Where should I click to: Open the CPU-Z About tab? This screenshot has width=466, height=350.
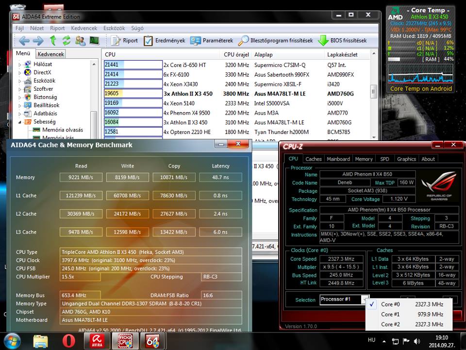pyautogui.click(x=428, y=159)
